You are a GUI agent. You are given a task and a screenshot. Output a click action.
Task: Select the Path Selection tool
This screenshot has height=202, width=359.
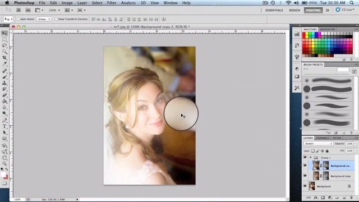[x=4, y=132]
